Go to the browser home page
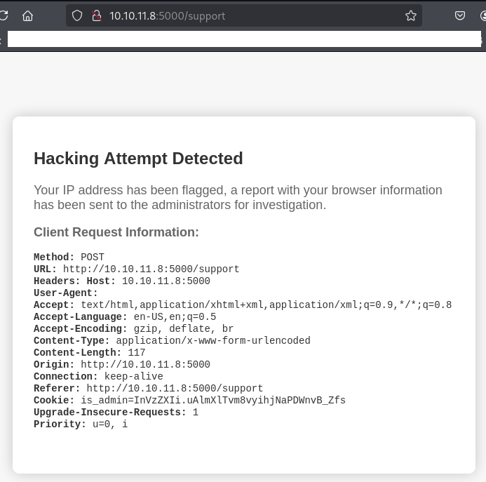This screenshot has width=486, height=482. coord(28,15)
